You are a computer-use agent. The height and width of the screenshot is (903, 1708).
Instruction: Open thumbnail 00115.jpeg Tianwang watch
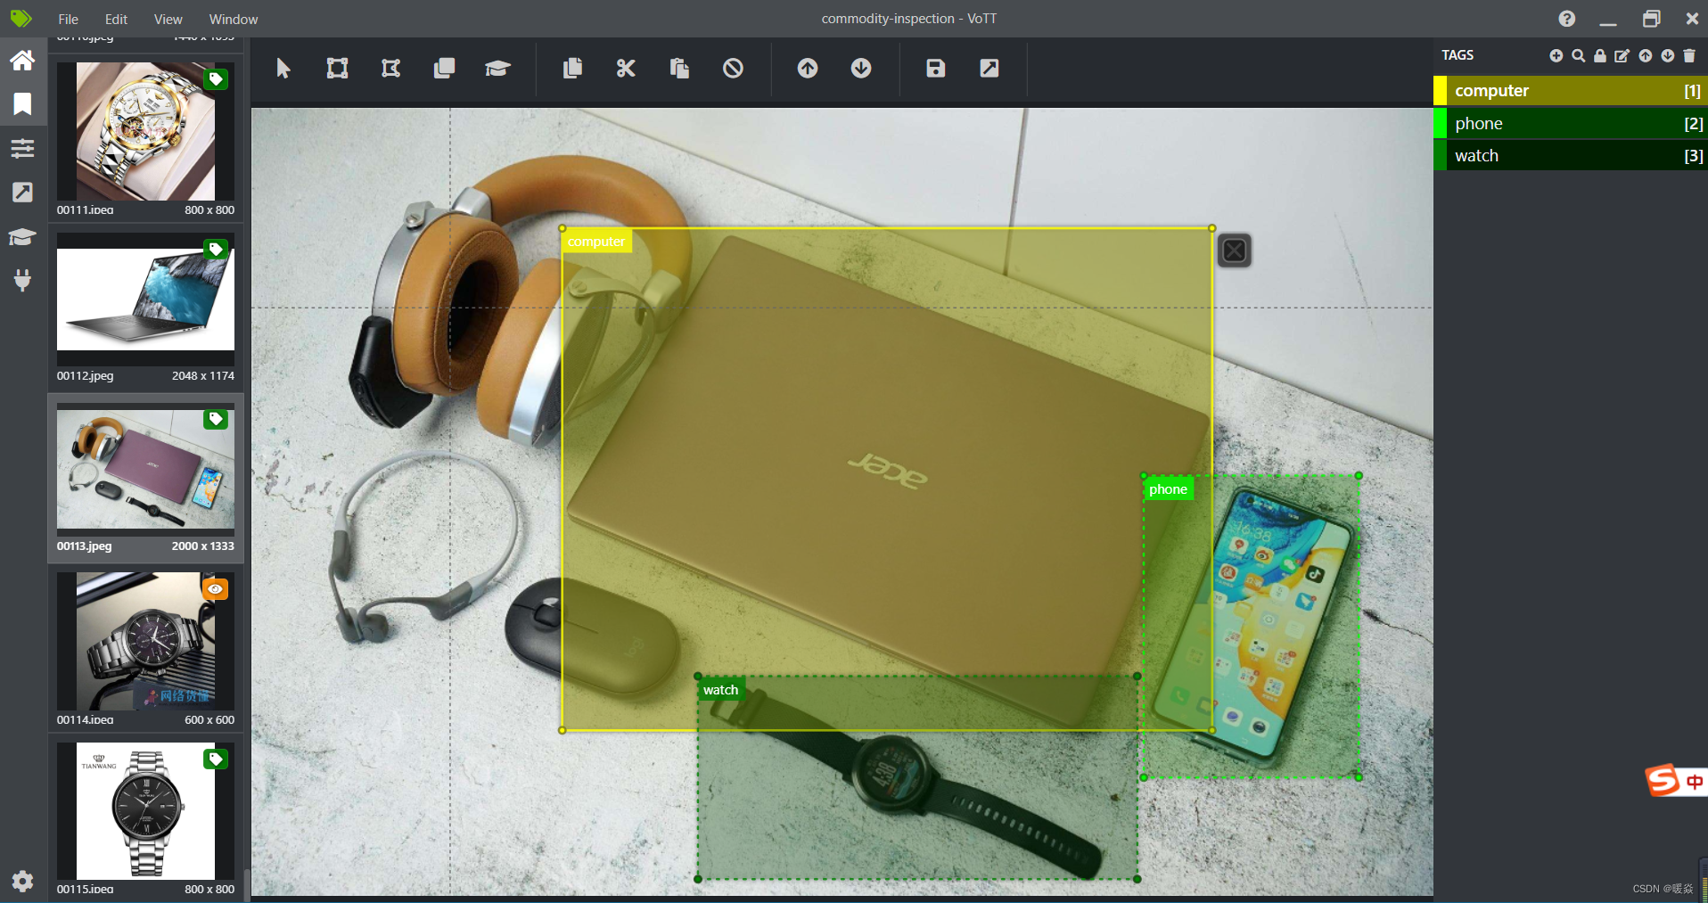(145, 811)
